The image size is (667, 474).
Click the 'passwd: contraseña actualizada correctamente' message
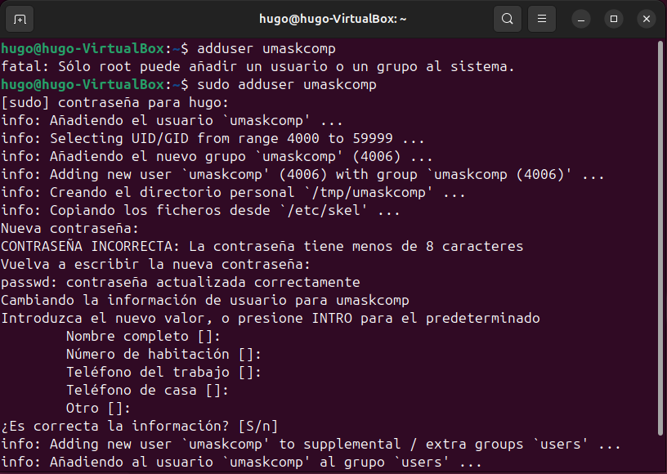point(180,282)
